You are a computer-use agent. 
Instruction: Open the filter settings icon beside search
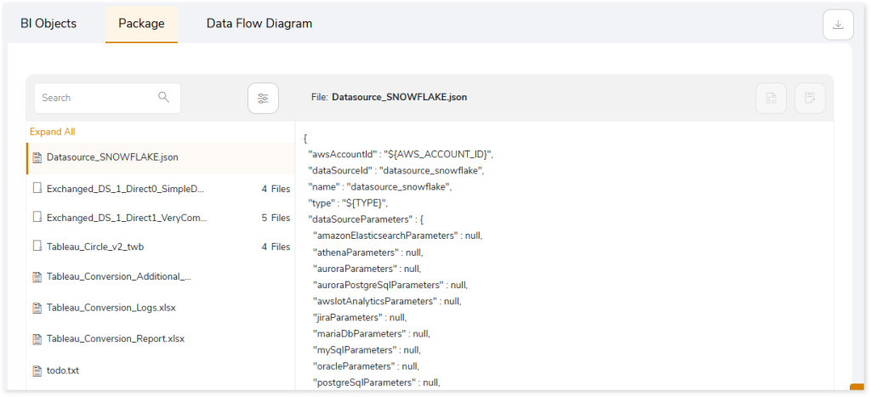263,99
